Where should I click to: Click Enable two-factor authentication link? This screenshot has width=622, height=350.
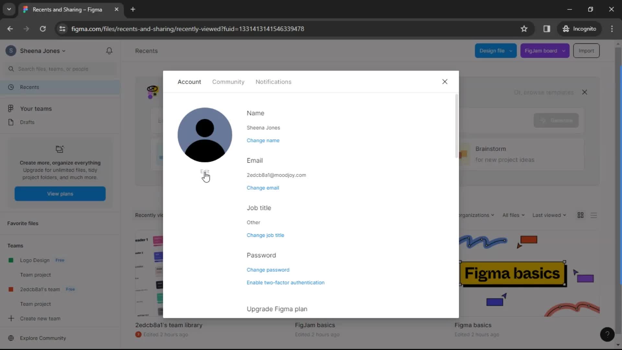(x=285, y=282)
